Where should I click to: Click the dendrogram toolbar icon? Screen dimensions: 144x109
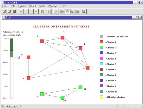49,12
